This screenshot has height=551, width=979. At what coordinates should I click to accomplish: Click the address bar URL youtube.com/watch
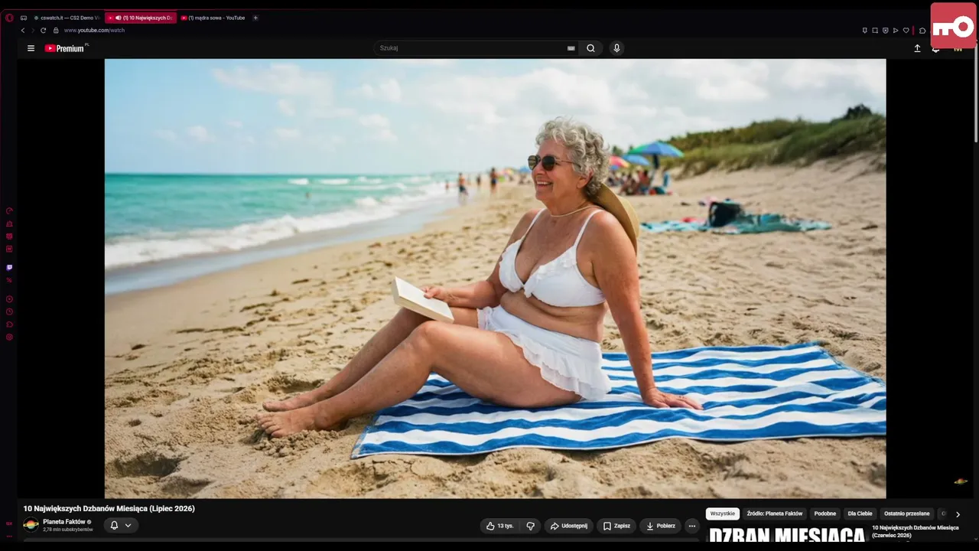[94, 31]
